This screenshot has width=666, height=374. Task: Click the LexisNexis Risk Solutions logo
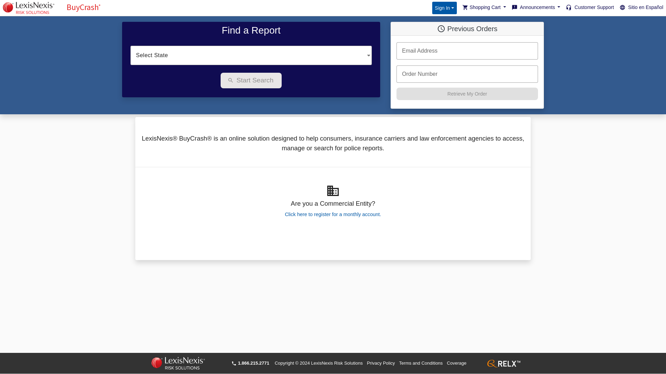[x=28, y=8]
